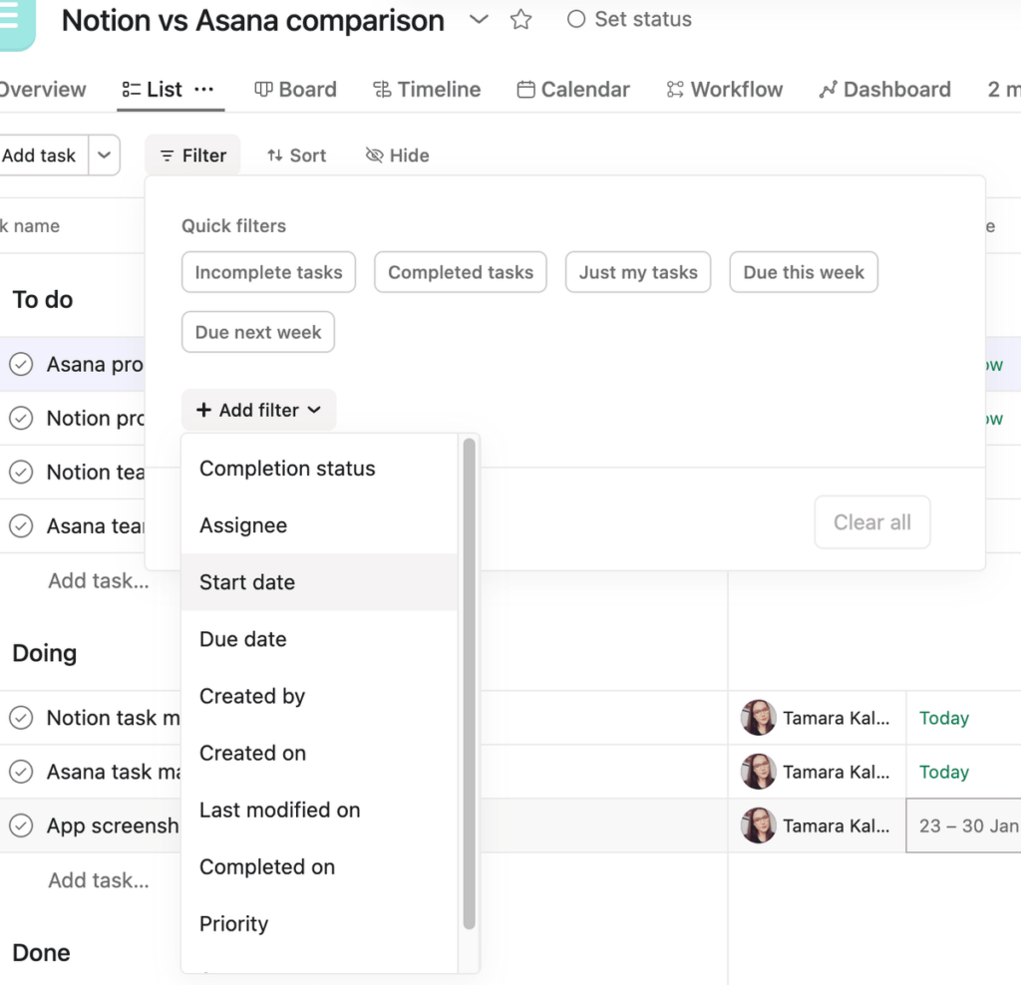This screenshot has width=1021, height=985.
Task: Select the Calendar view icon
Action: tap(525, 89)
